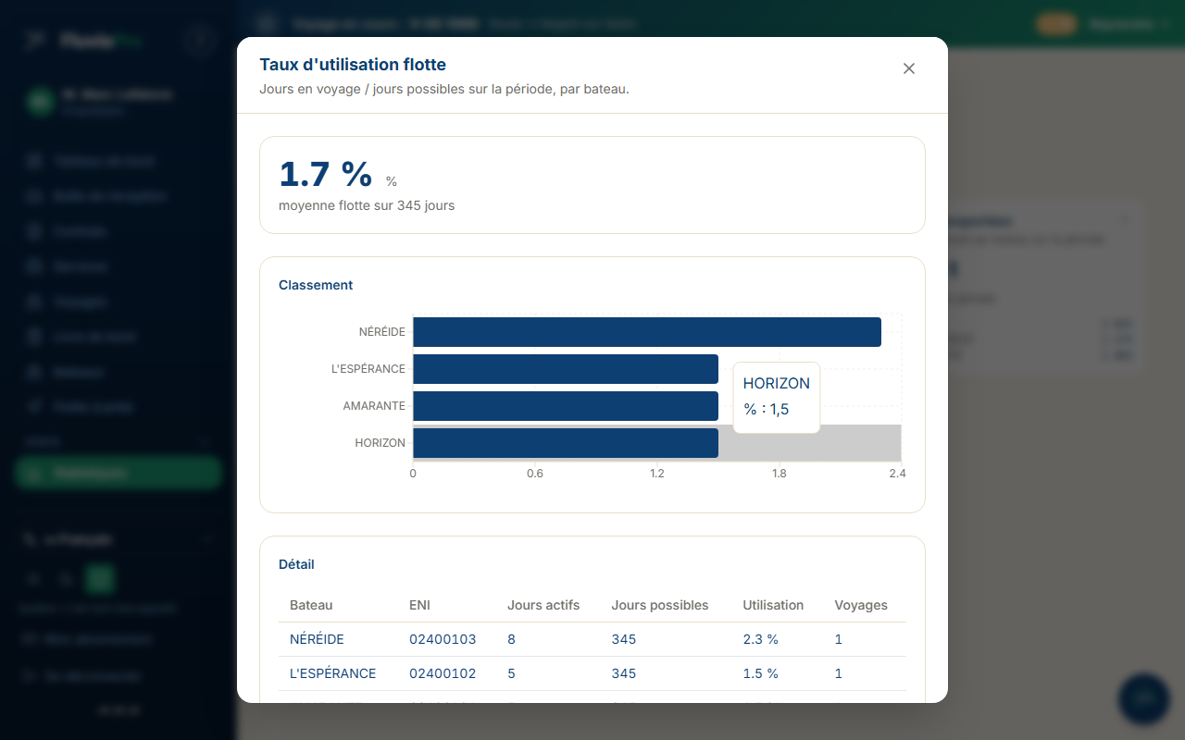This screenshot has width=1185, height=740.
Task: Click the NÉRÉIDE bar in the chart
Action: (647, 332)
